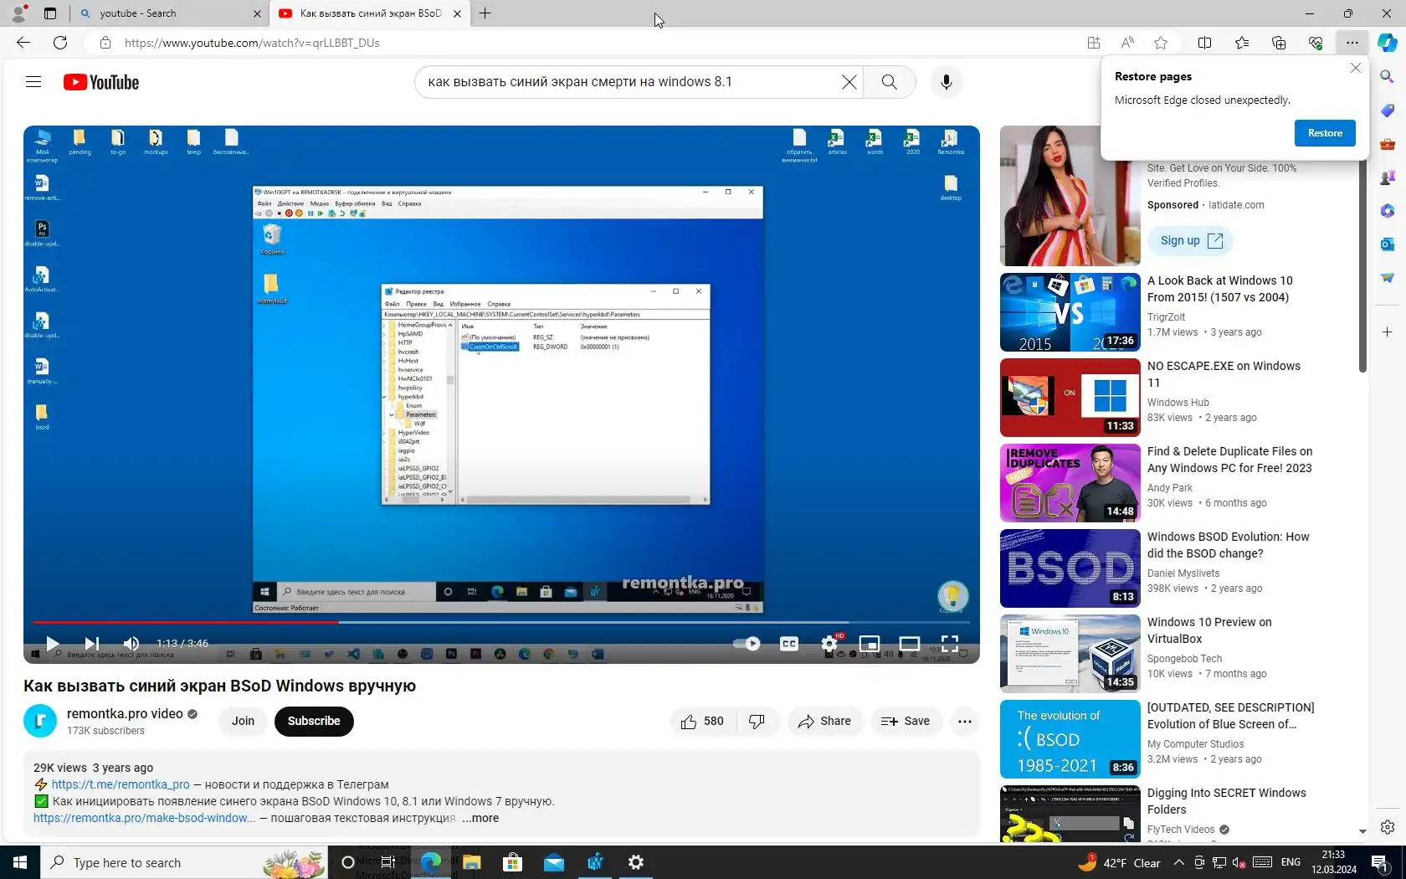Toggle the autoplay switch
1406x879 pixels.
[747, 643]
